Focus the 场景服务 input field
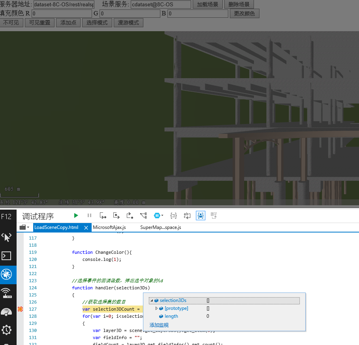Viewport: 359px width, 345px height. (x=161, y=4)
